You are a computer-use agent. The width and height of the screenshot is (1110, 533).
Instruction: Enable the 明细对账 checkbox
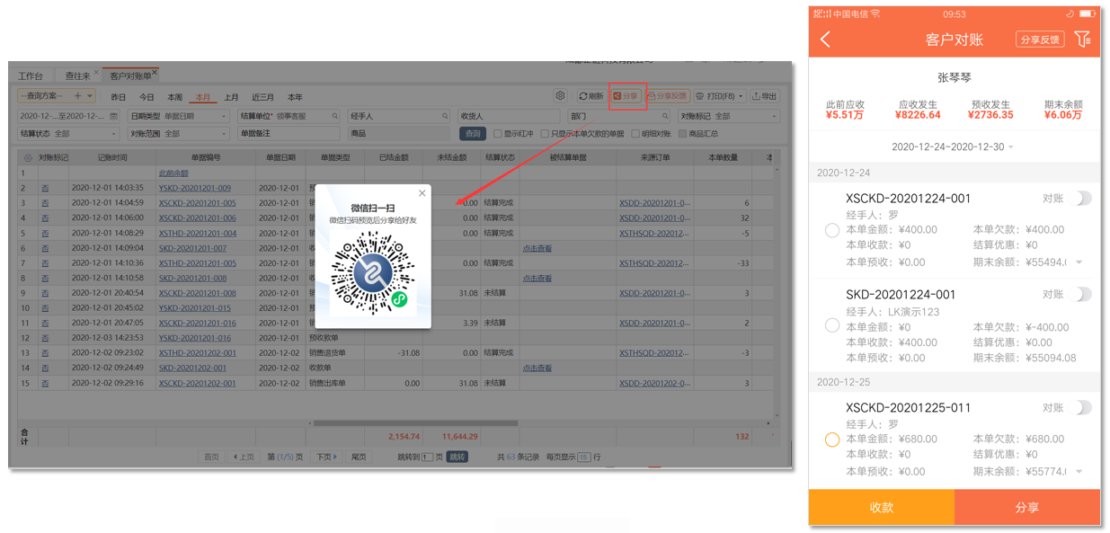[x=635, y=134]
